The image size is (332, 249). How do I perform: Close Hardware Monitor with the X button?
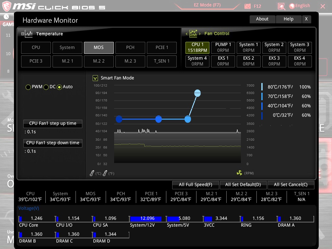[x=306, y=19]
